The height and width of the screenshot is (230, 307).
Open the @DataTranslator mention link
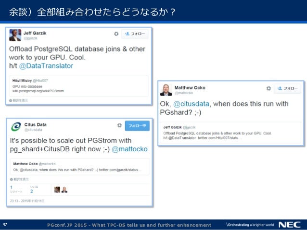coord(46,66)
